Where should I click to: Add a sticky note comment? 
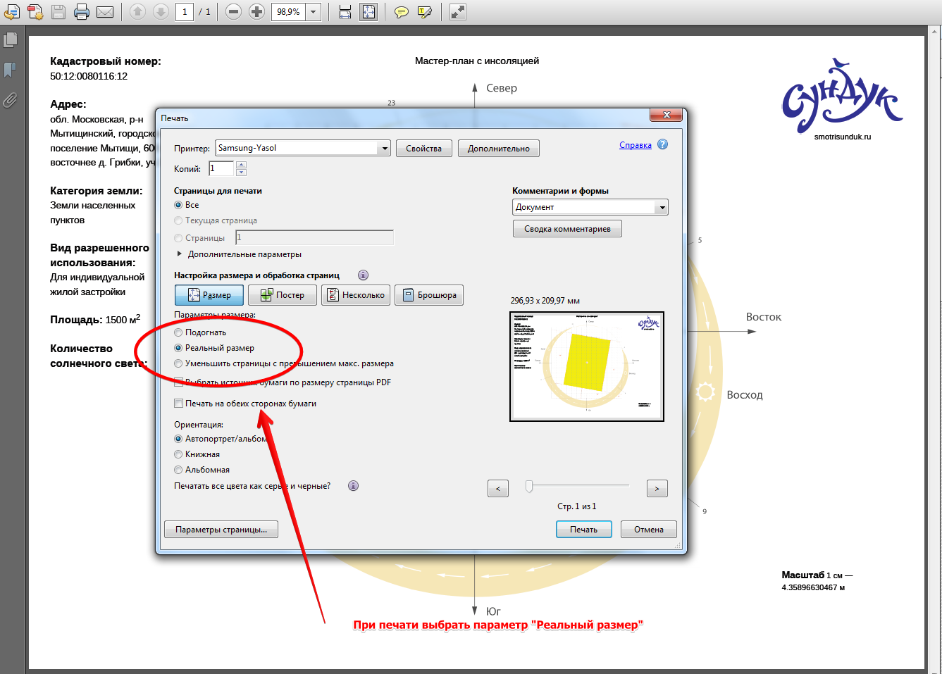pos(402,12)
